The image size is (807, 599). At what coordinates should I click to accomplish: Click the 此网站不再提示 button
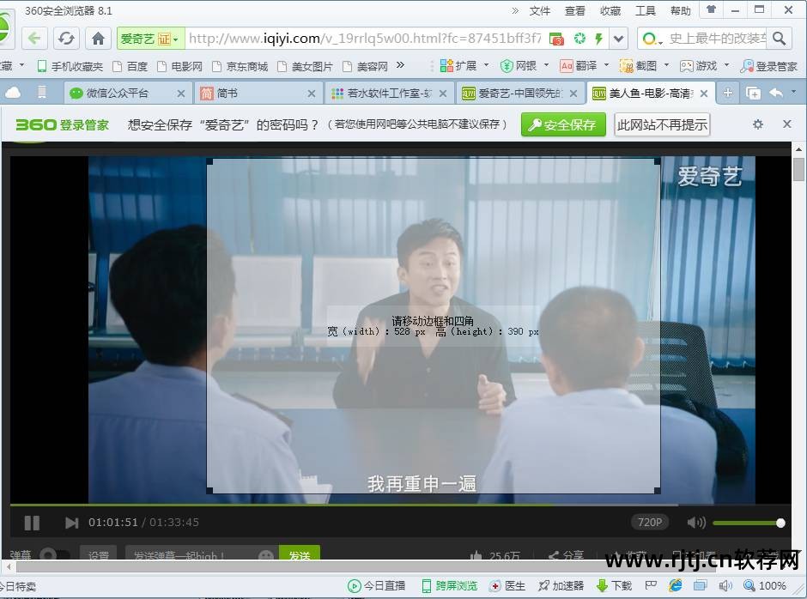pos(662,124)
